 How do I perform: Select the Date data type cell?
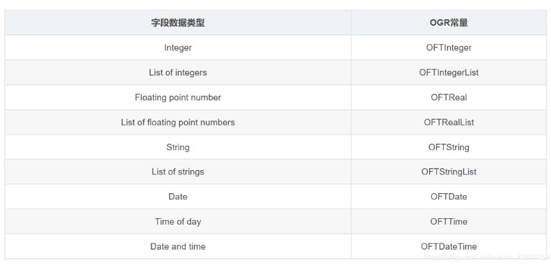(178, 196)
